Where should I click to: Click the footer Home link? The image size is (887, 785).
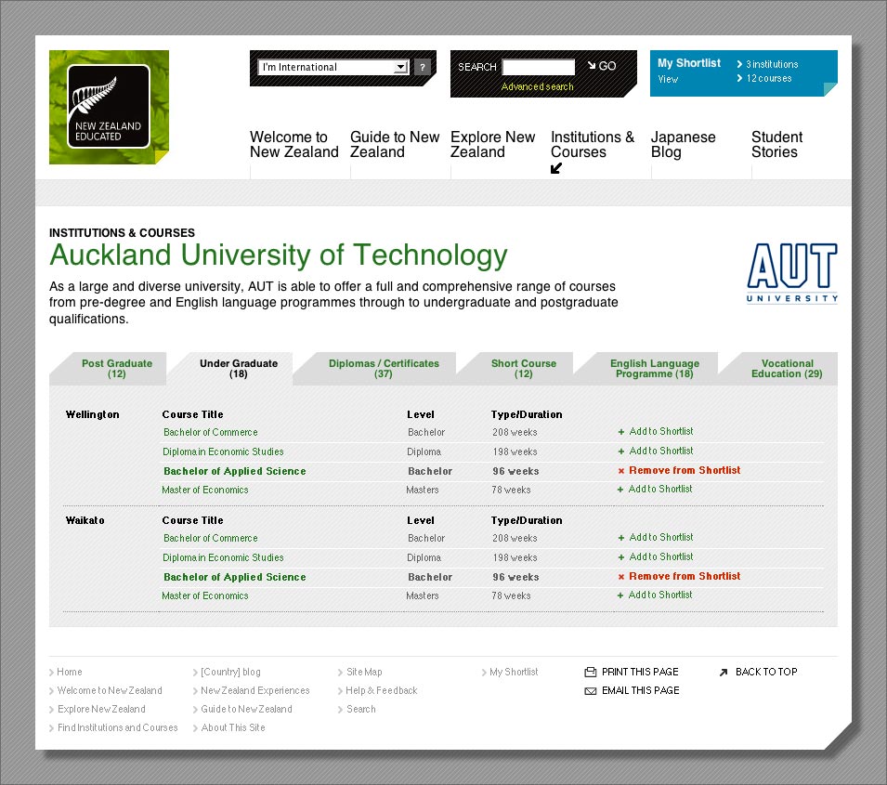[70, 672]
